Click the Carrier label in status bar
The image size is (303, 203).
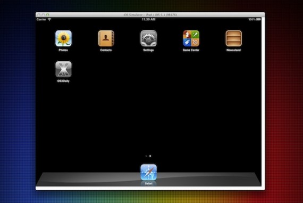(41, 19)
